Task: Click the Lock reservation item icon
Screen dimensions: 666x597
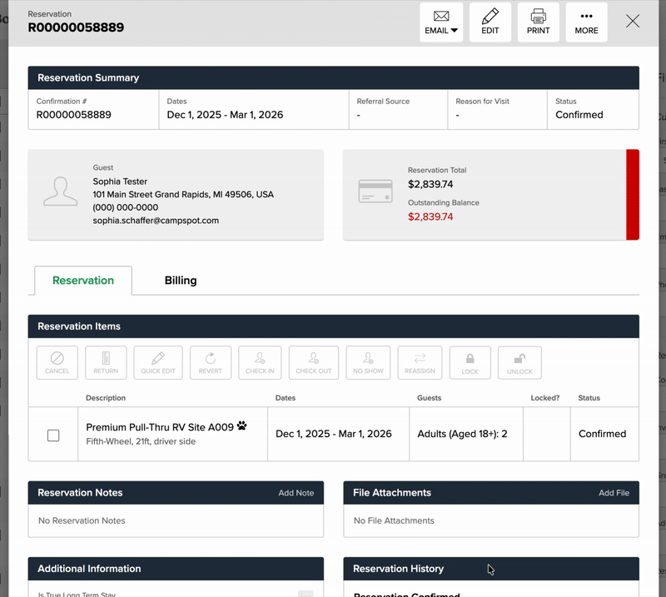Action: [470, 362]
